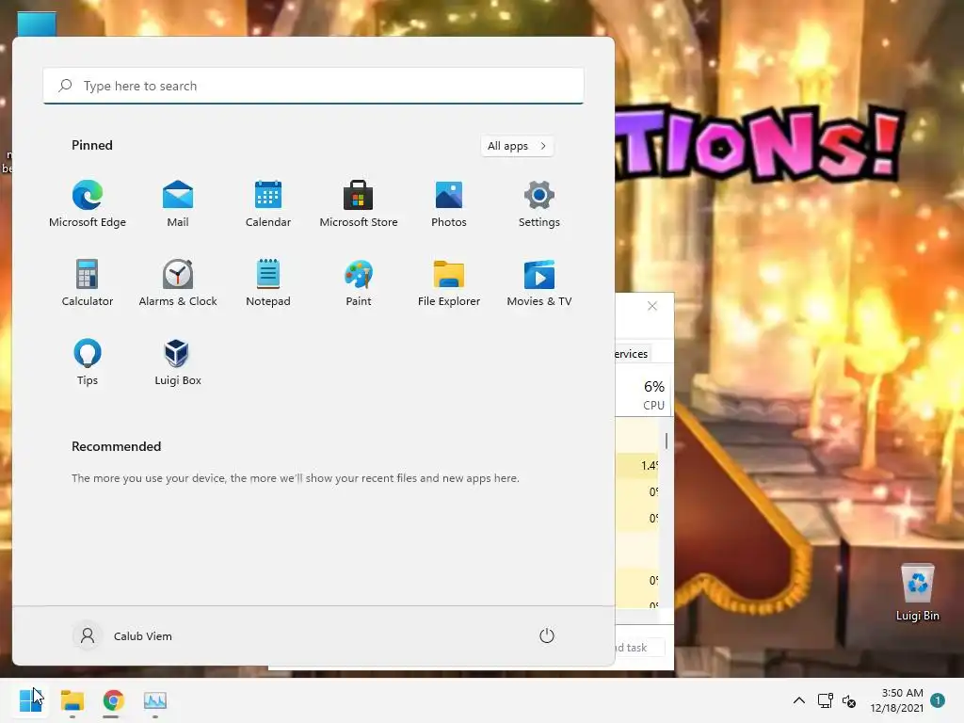Open Microsoft Store

coord(359,204)
